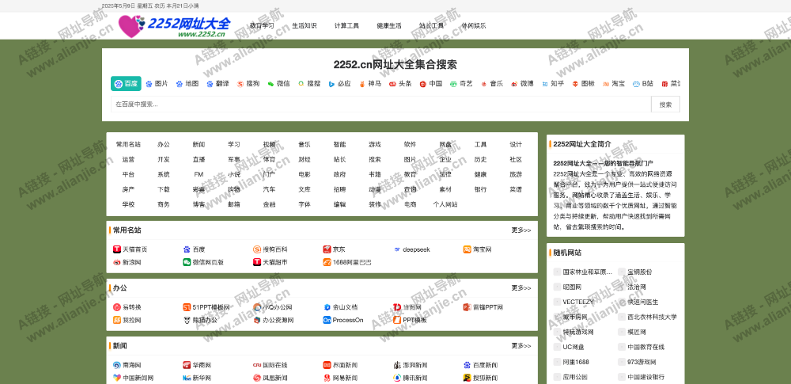Screen dimensions: 791x384
Task: Select the 百度 search engine tab
Action: (x=126, y=84)
